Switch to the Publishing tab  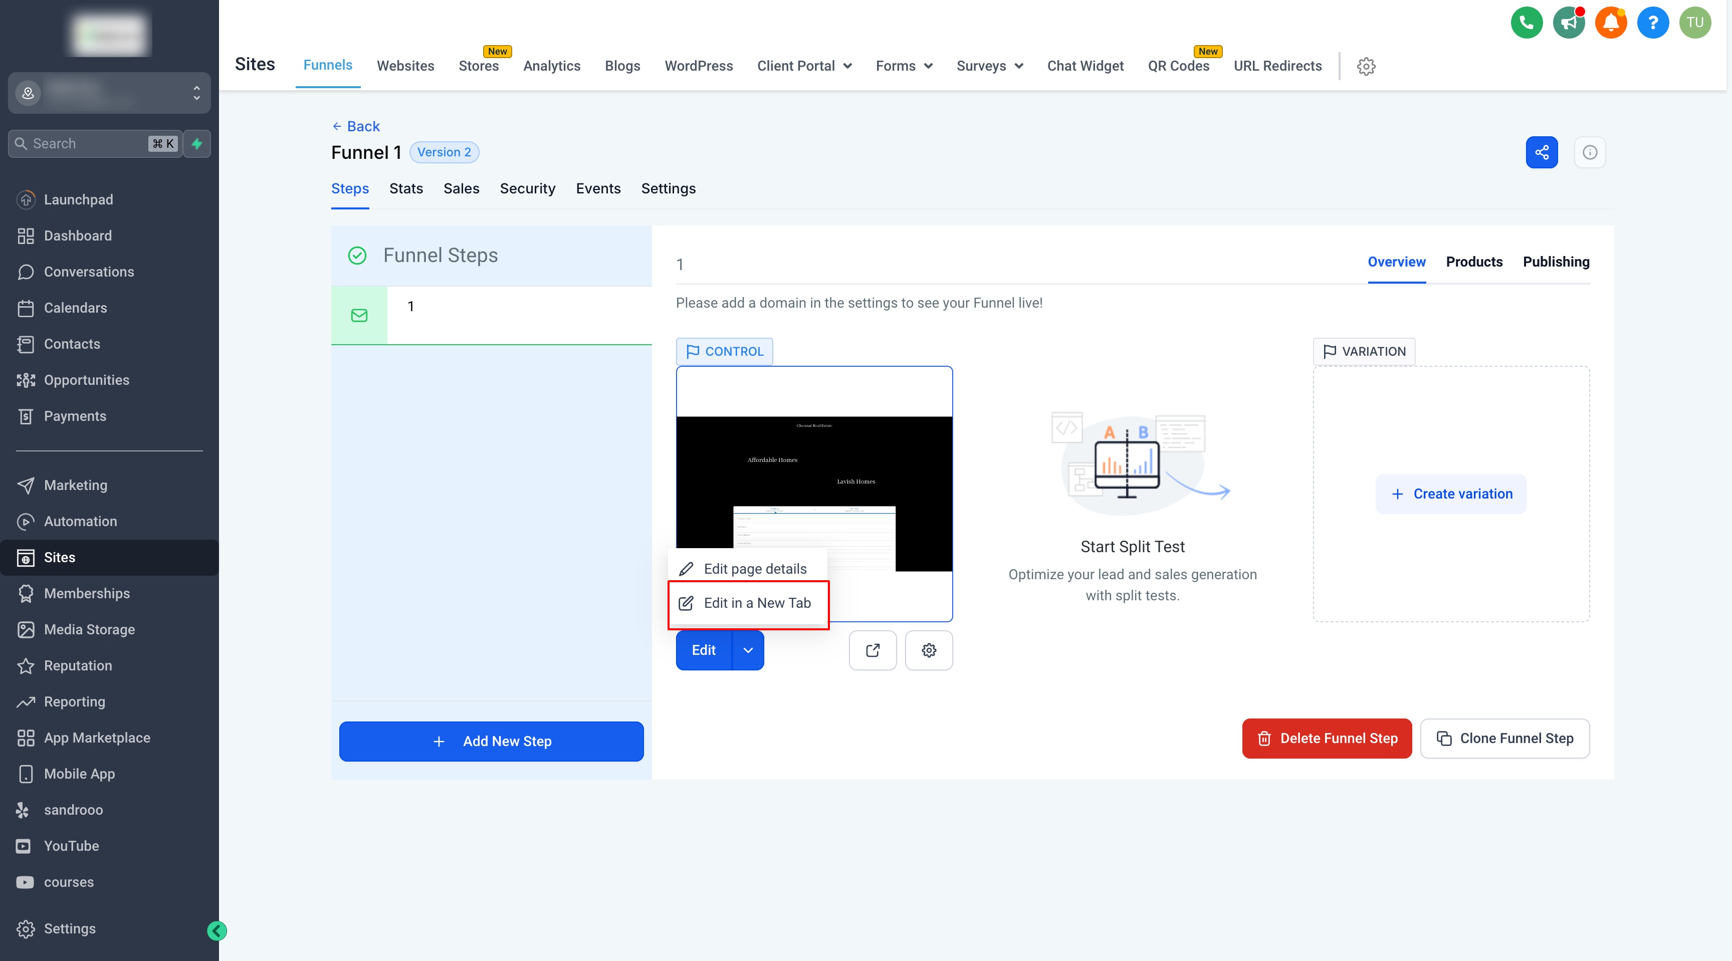pos(1555,262)
